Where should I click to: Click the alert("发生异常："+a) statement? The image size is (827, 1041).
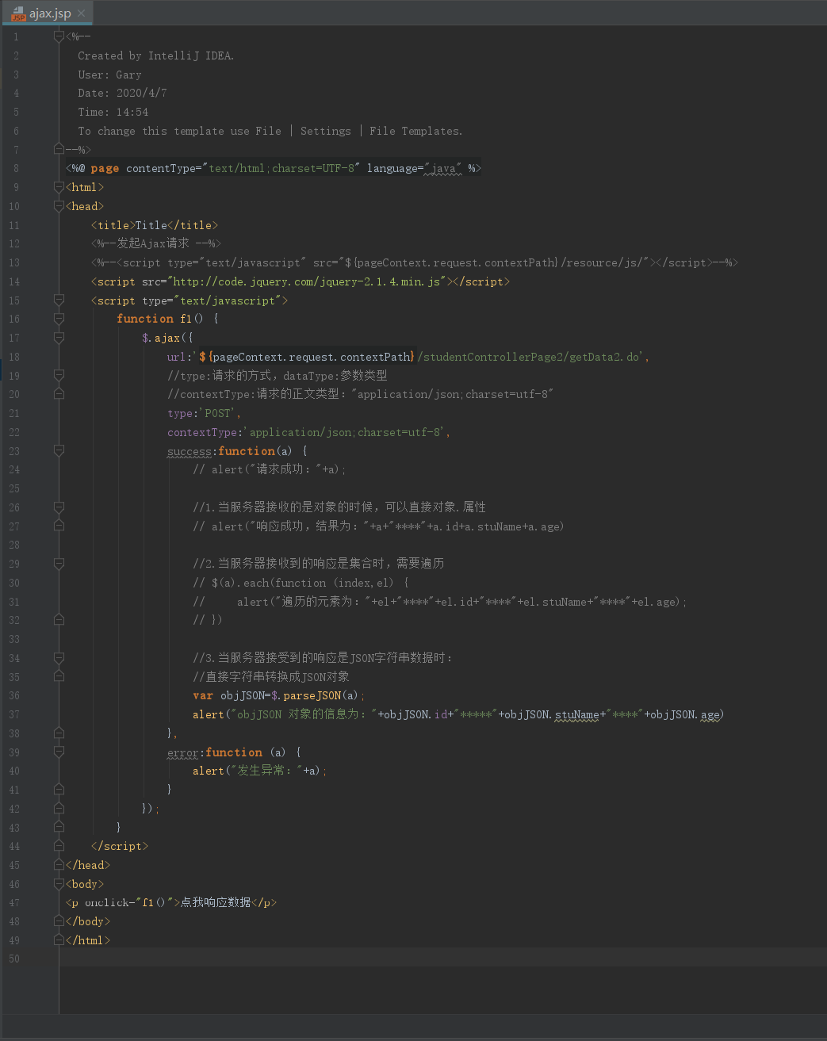259,771
